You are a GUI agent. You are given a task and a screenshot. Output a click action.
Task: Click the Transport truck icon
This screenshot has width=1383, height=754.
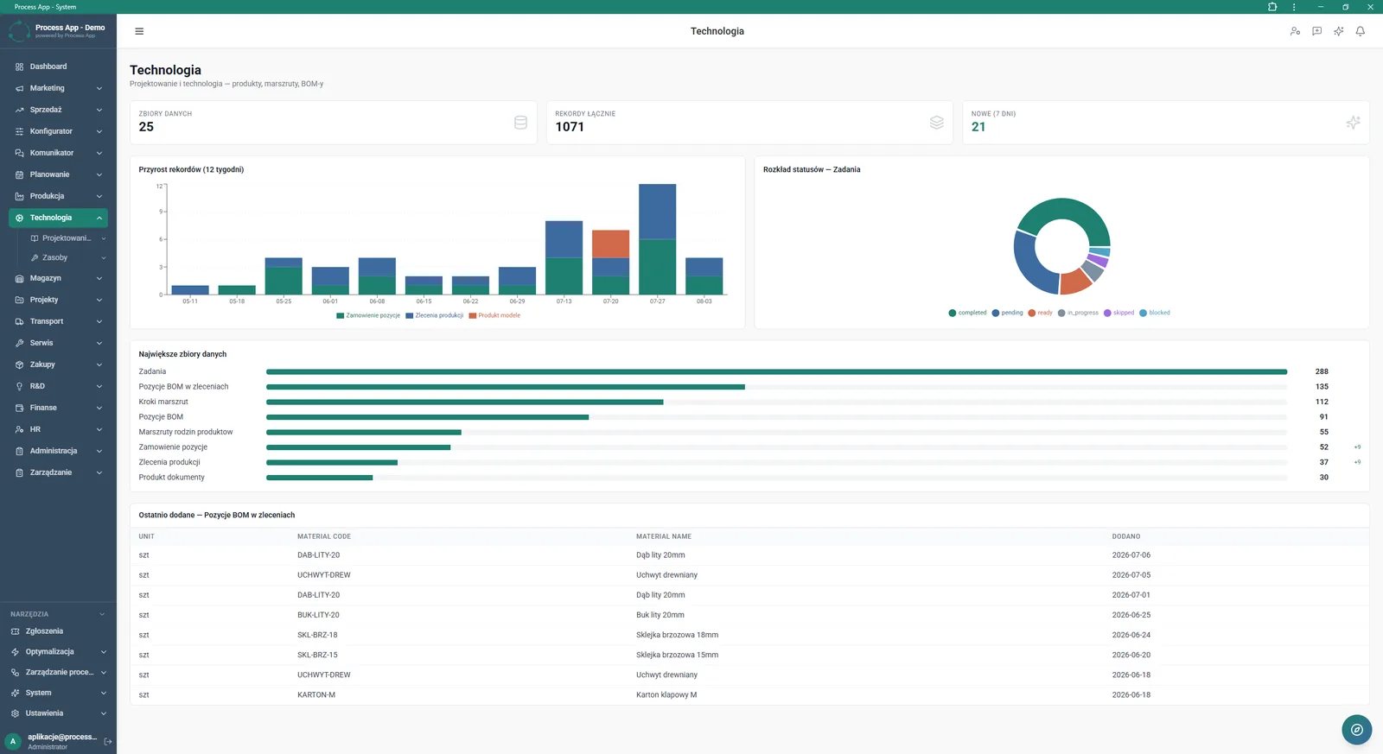[19, 321]
